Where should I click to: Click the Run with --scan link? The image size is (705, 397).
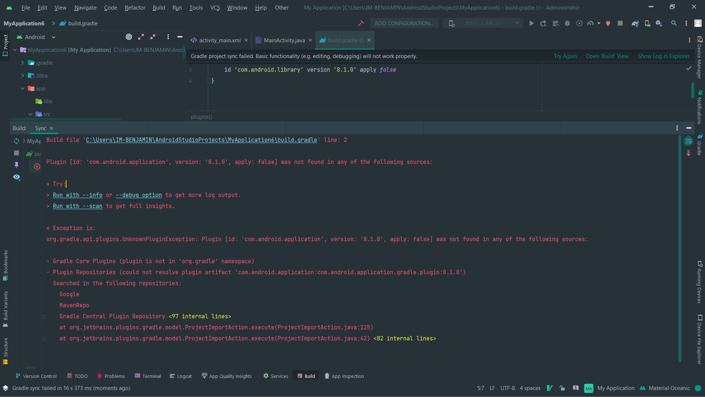coord(77,206)
